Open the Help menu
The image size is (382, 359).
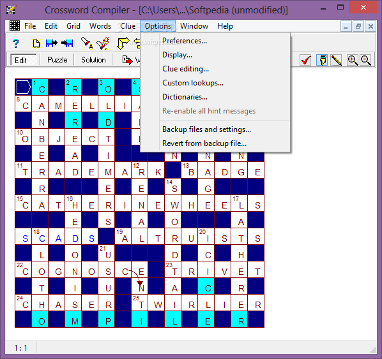pyautogui.click(x=225, y=26)
